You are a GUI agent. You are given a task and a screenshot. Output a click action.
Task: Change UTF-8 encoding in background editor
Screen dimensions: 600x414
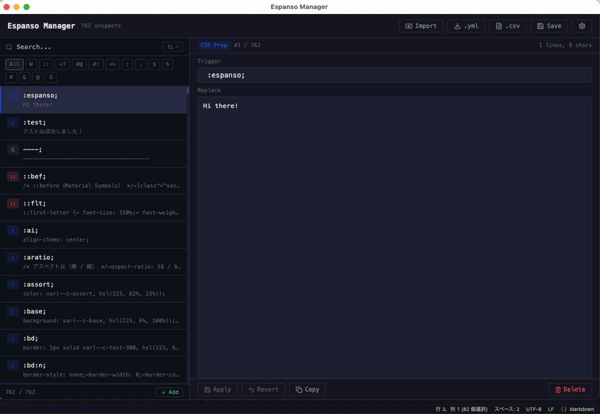[x=533, y=409]
